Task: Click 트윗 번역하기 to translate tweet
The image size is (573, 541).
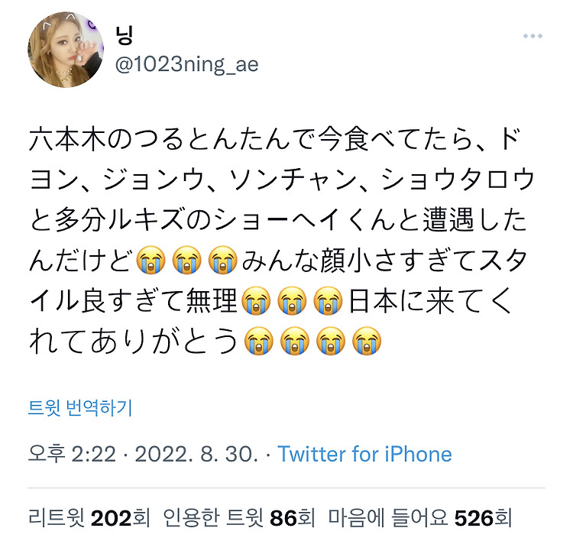Action: tap(80, 407)
